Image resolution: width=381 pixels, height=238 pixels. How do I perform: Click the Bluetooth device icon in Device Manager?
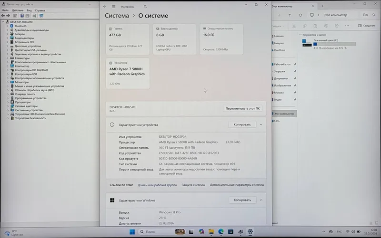(x=11, y=26)
